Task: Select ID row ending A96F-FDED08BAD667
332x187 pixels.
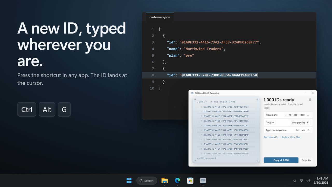Action: tap(226, 116)
